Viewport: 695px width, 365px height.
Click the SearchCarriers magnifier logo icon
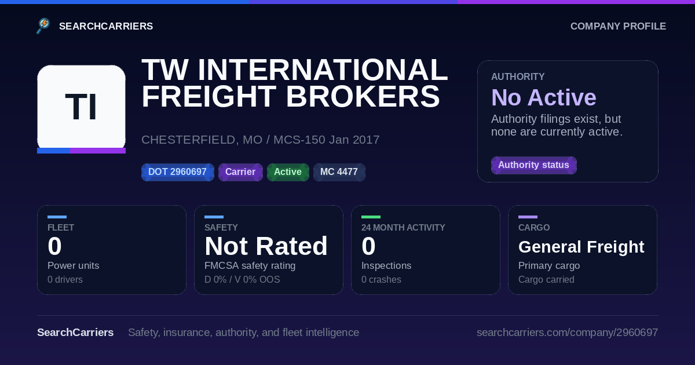pos(43,26)
